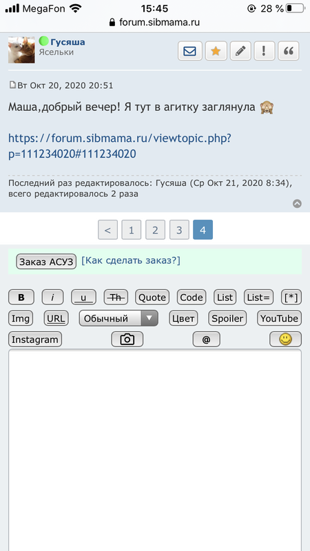Toggle underline formatting with u button
The image size is (310, 551).
pos(83,298)
